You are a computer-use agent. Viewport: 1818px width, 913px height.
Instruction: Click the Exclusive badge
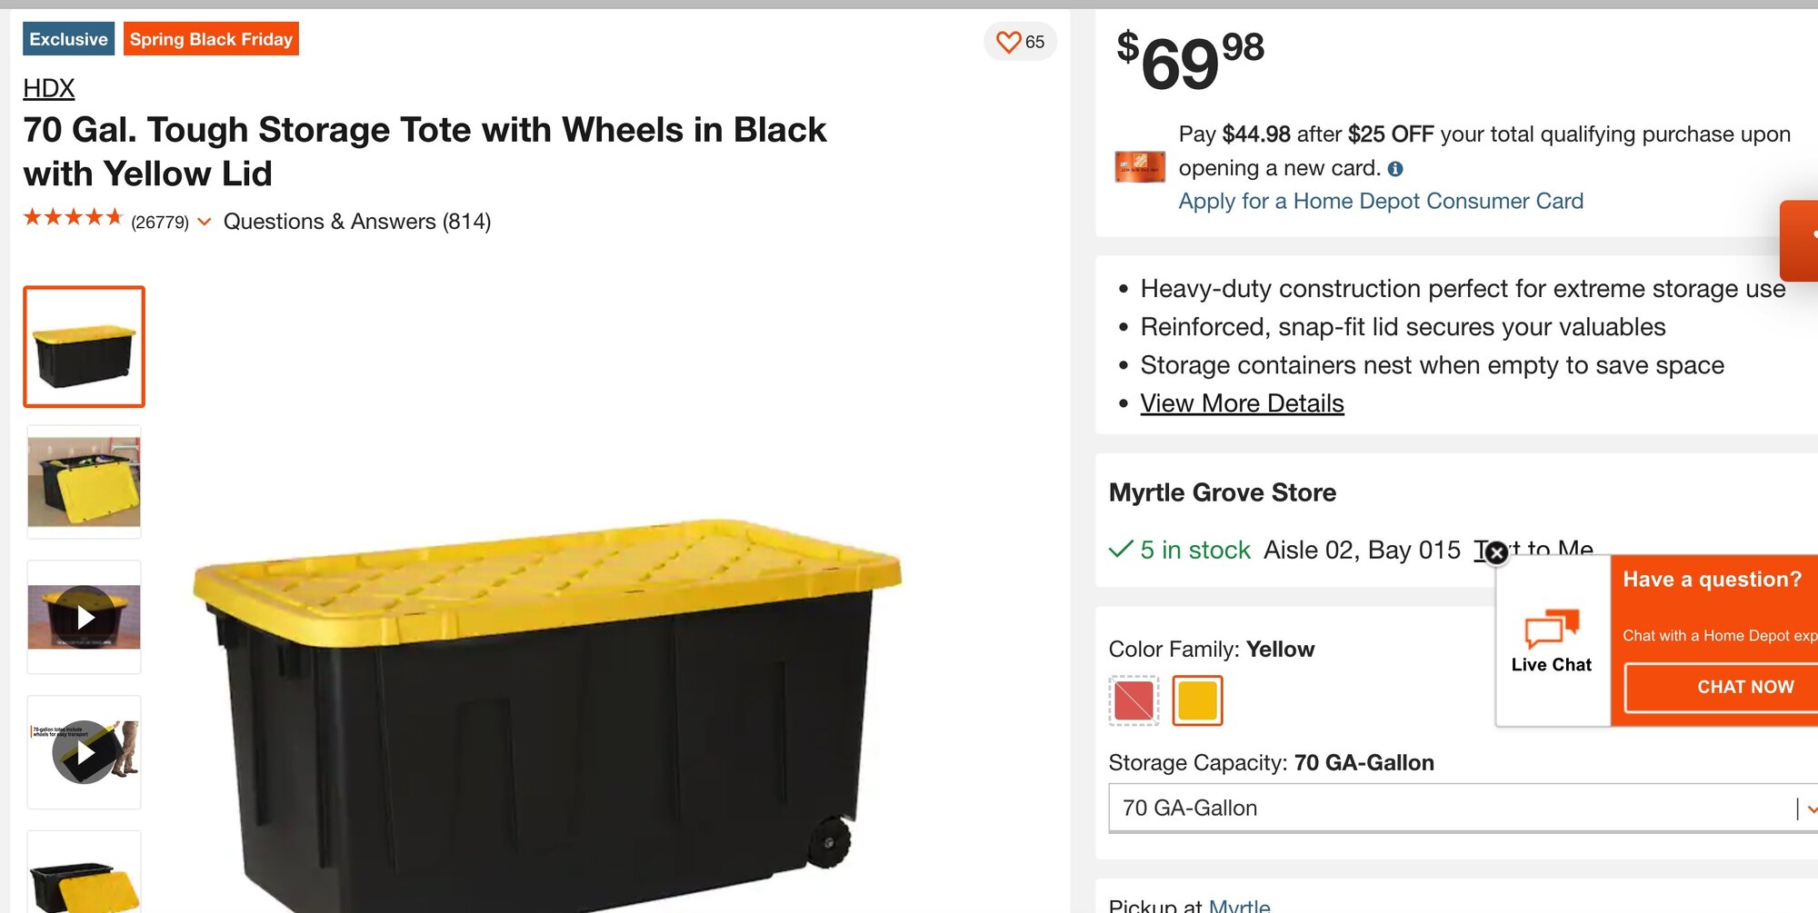coord(69,39)
